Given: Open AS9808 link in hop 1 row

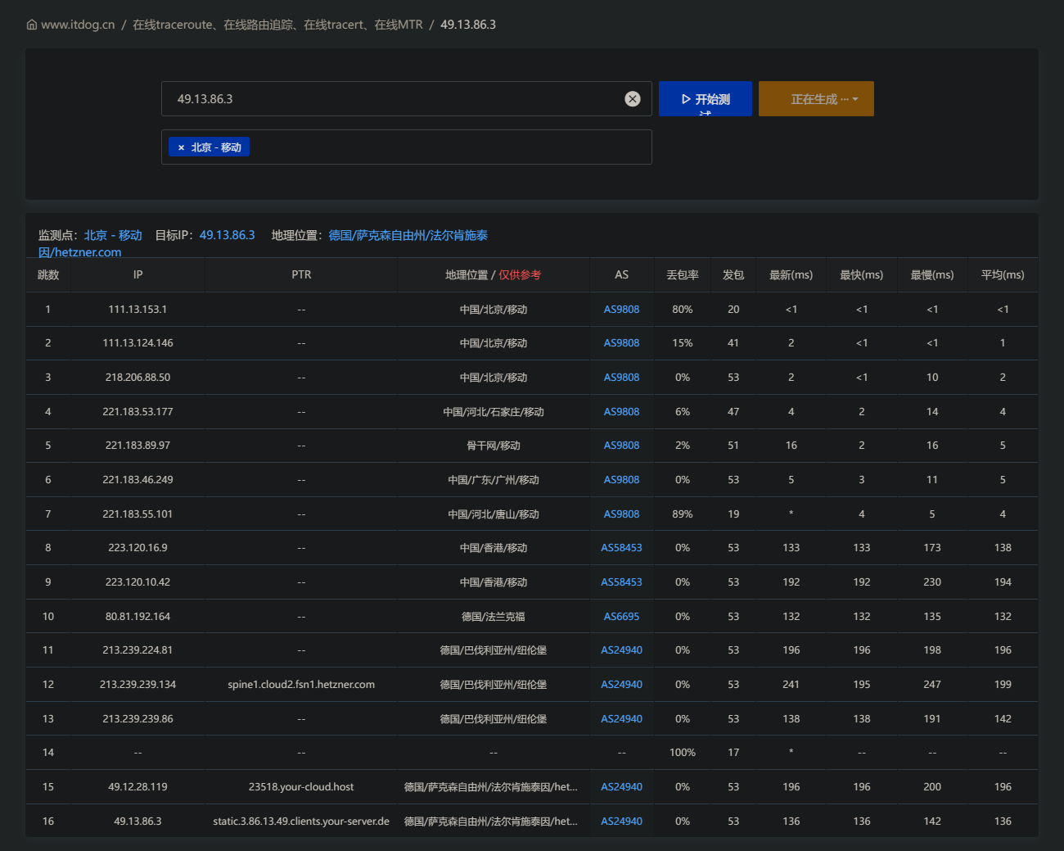Looking at the screenshot, I should coord(621,310).
